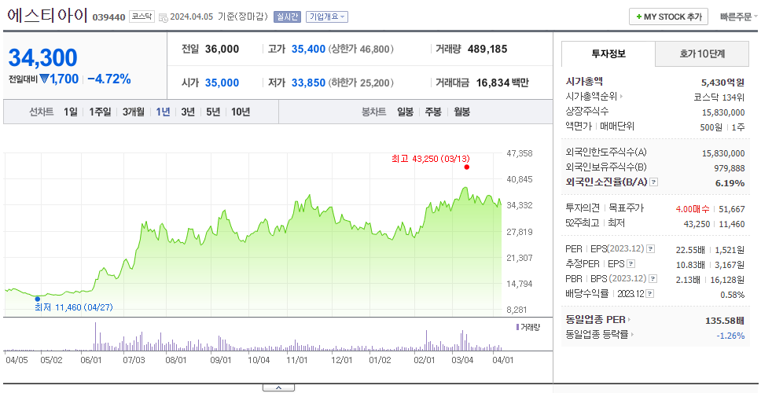The image size is (761, 393).
Task: Select the 5년 line chart period
Action: pyautogui.click(x=213, y=112)
